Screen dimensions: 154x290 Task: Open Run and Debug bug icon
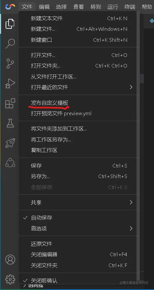(10, 83)
